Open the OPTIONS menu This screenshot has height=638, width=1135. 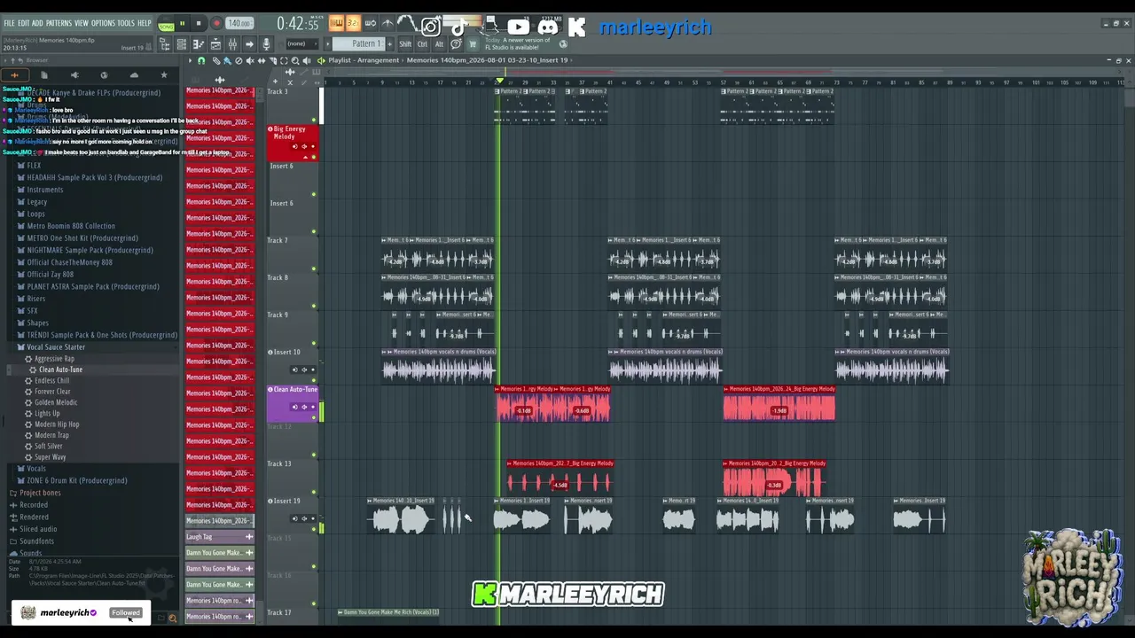point(104,23)
